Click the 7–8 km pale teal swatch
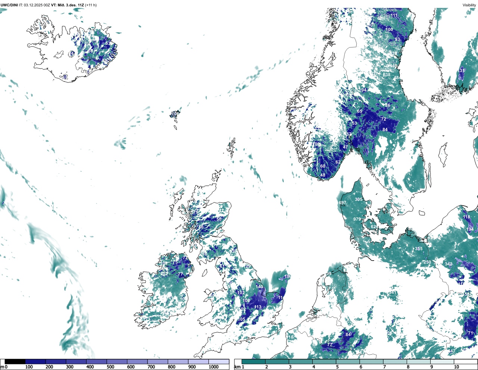478x370 pixels. pos(395,361)
